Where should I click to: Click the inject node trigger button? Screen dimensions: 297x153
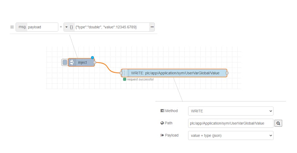pos(65,62)
